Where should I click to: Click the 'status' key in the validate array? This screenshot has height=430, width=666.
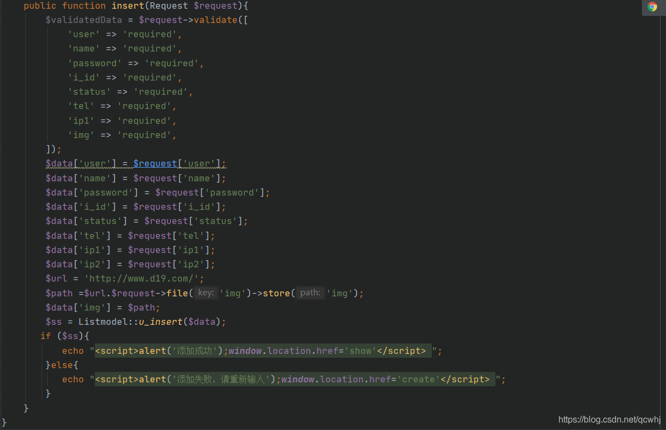point(89,92)
